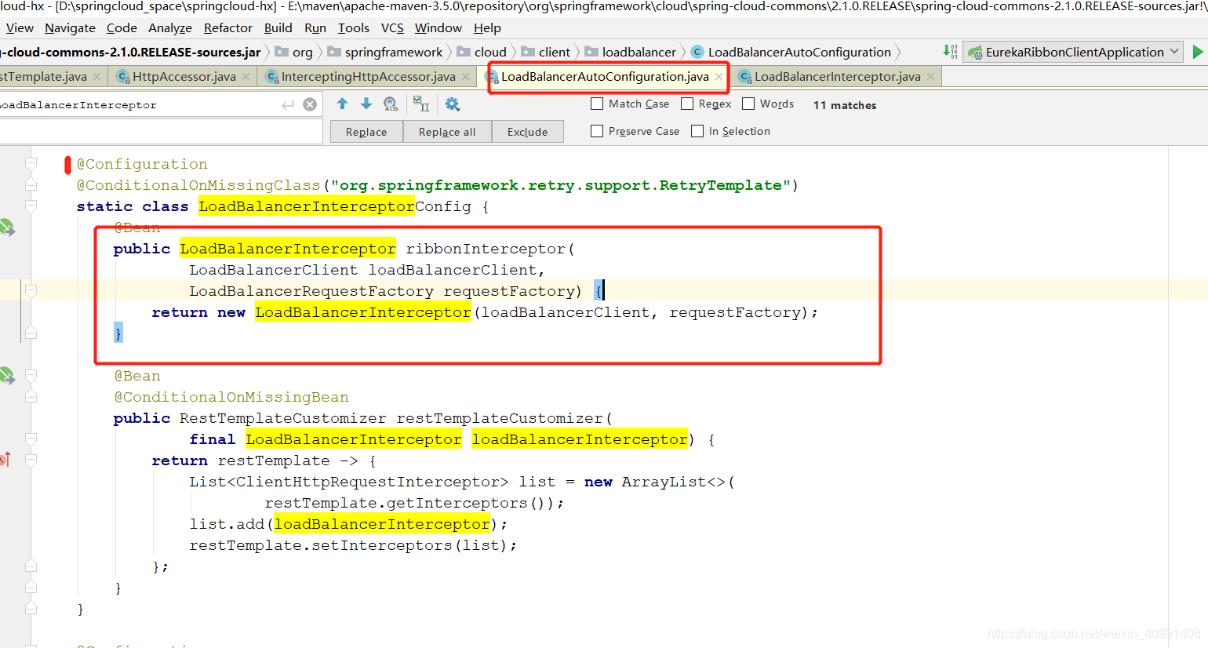Open the Analyze menu

click(x=170, y=27)
